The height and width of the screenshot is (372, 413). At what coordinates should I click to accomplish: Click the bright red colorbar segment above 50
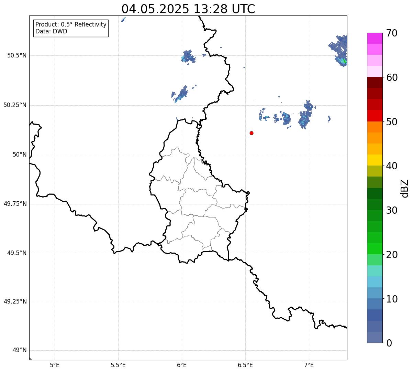[375, 116]
